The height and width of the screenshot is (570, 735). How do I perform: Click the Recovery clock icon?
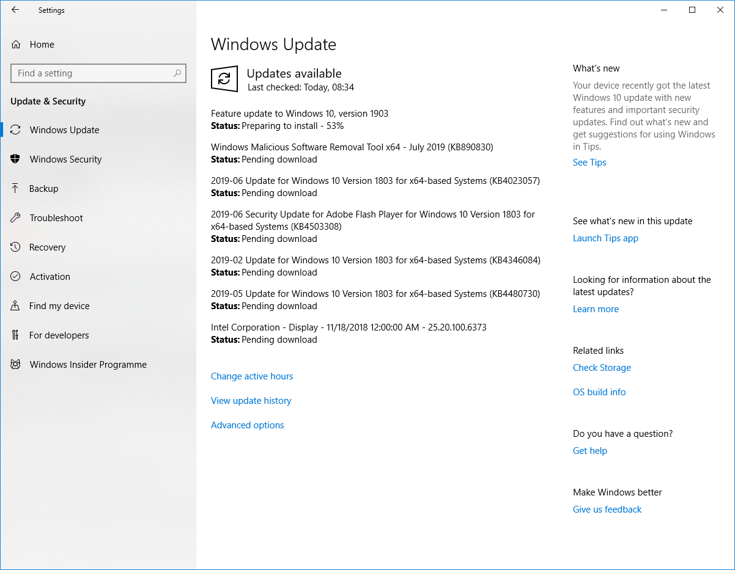coord(16,247)
